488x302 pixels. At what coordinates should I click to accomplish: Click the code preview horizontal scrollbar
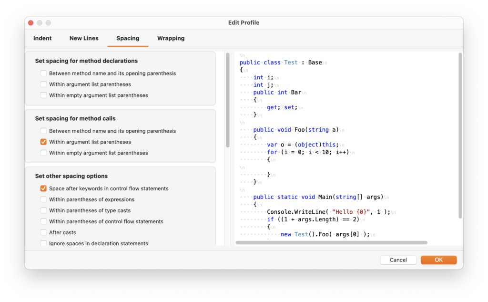tap(332, 242)
